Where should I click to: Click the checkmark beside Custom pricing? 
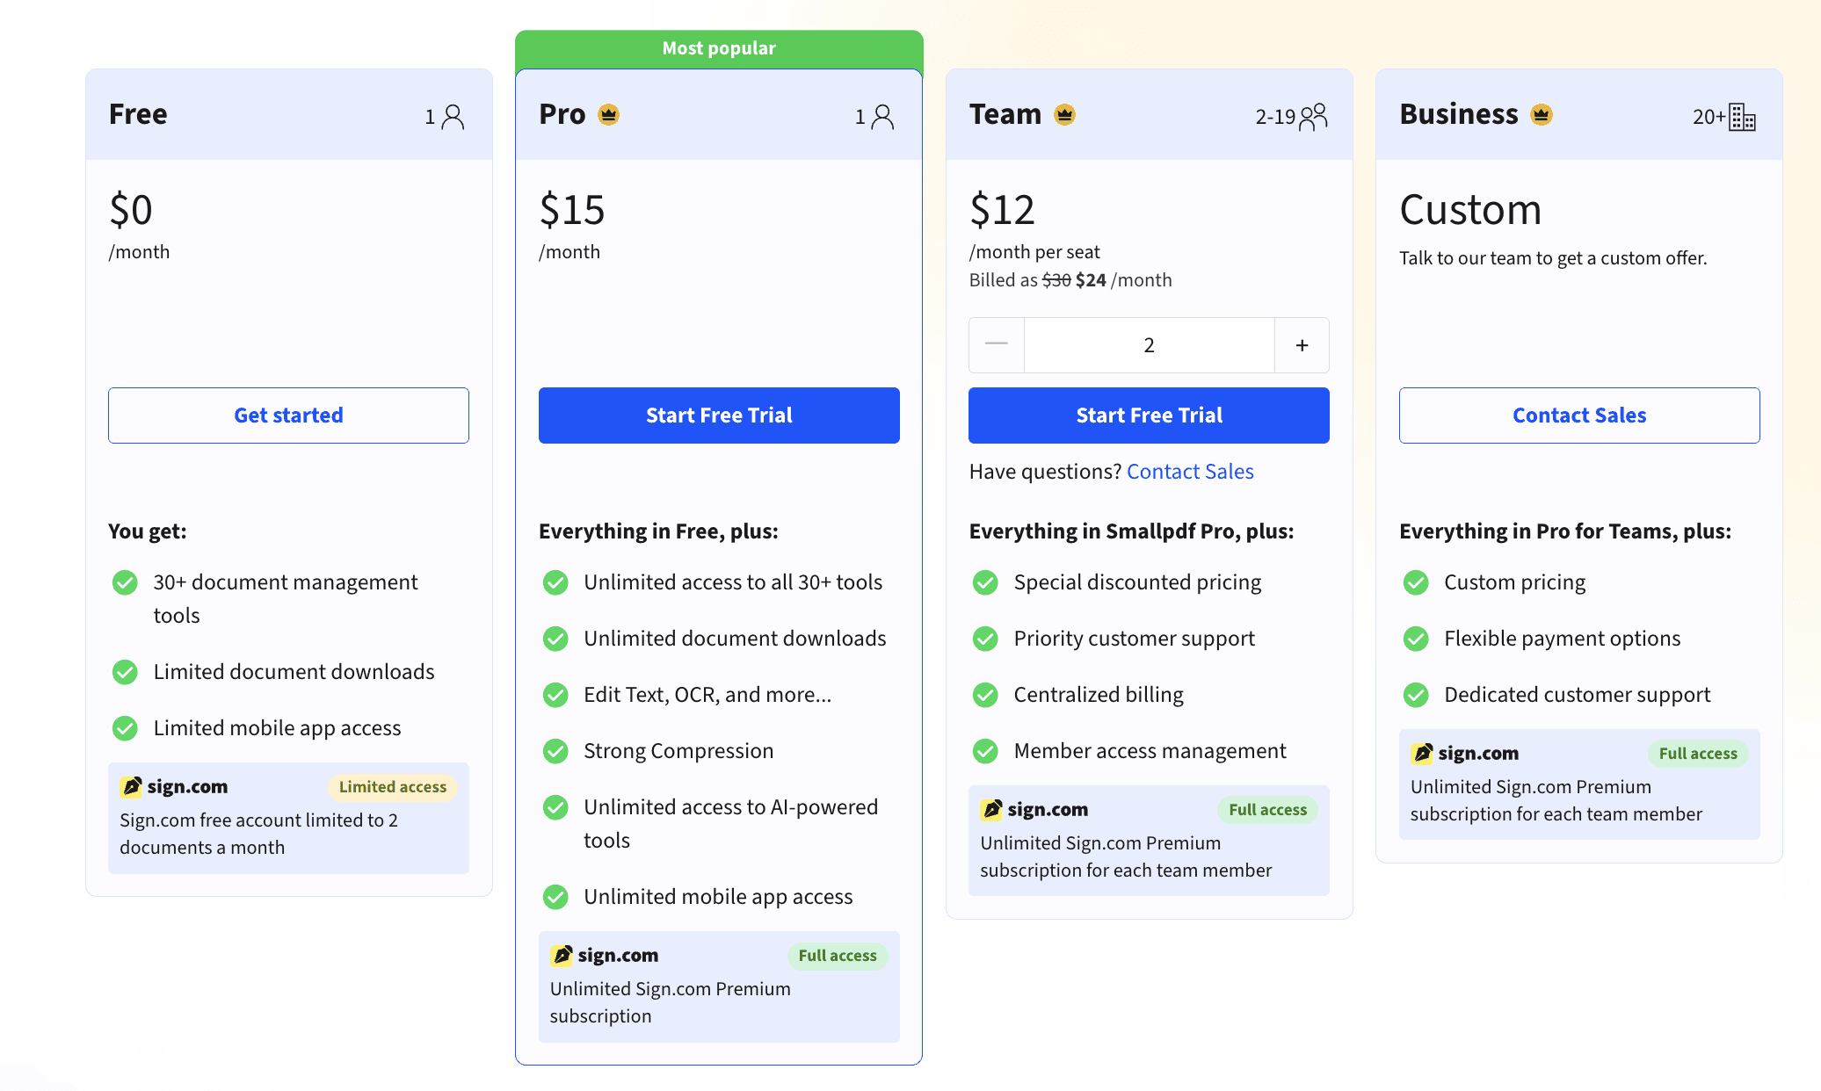click(1416, 582)
